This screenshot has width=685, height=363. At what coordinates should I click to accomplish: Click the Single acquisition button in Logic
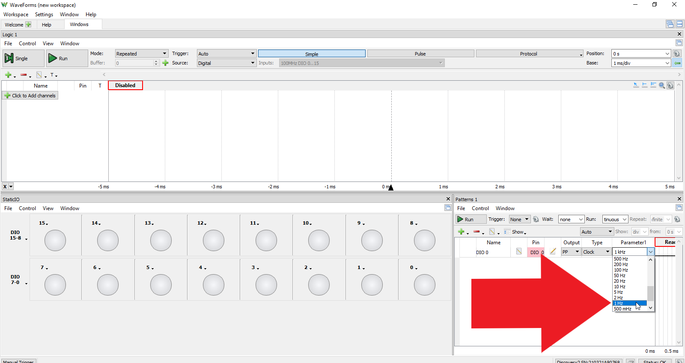click(23, 59)
